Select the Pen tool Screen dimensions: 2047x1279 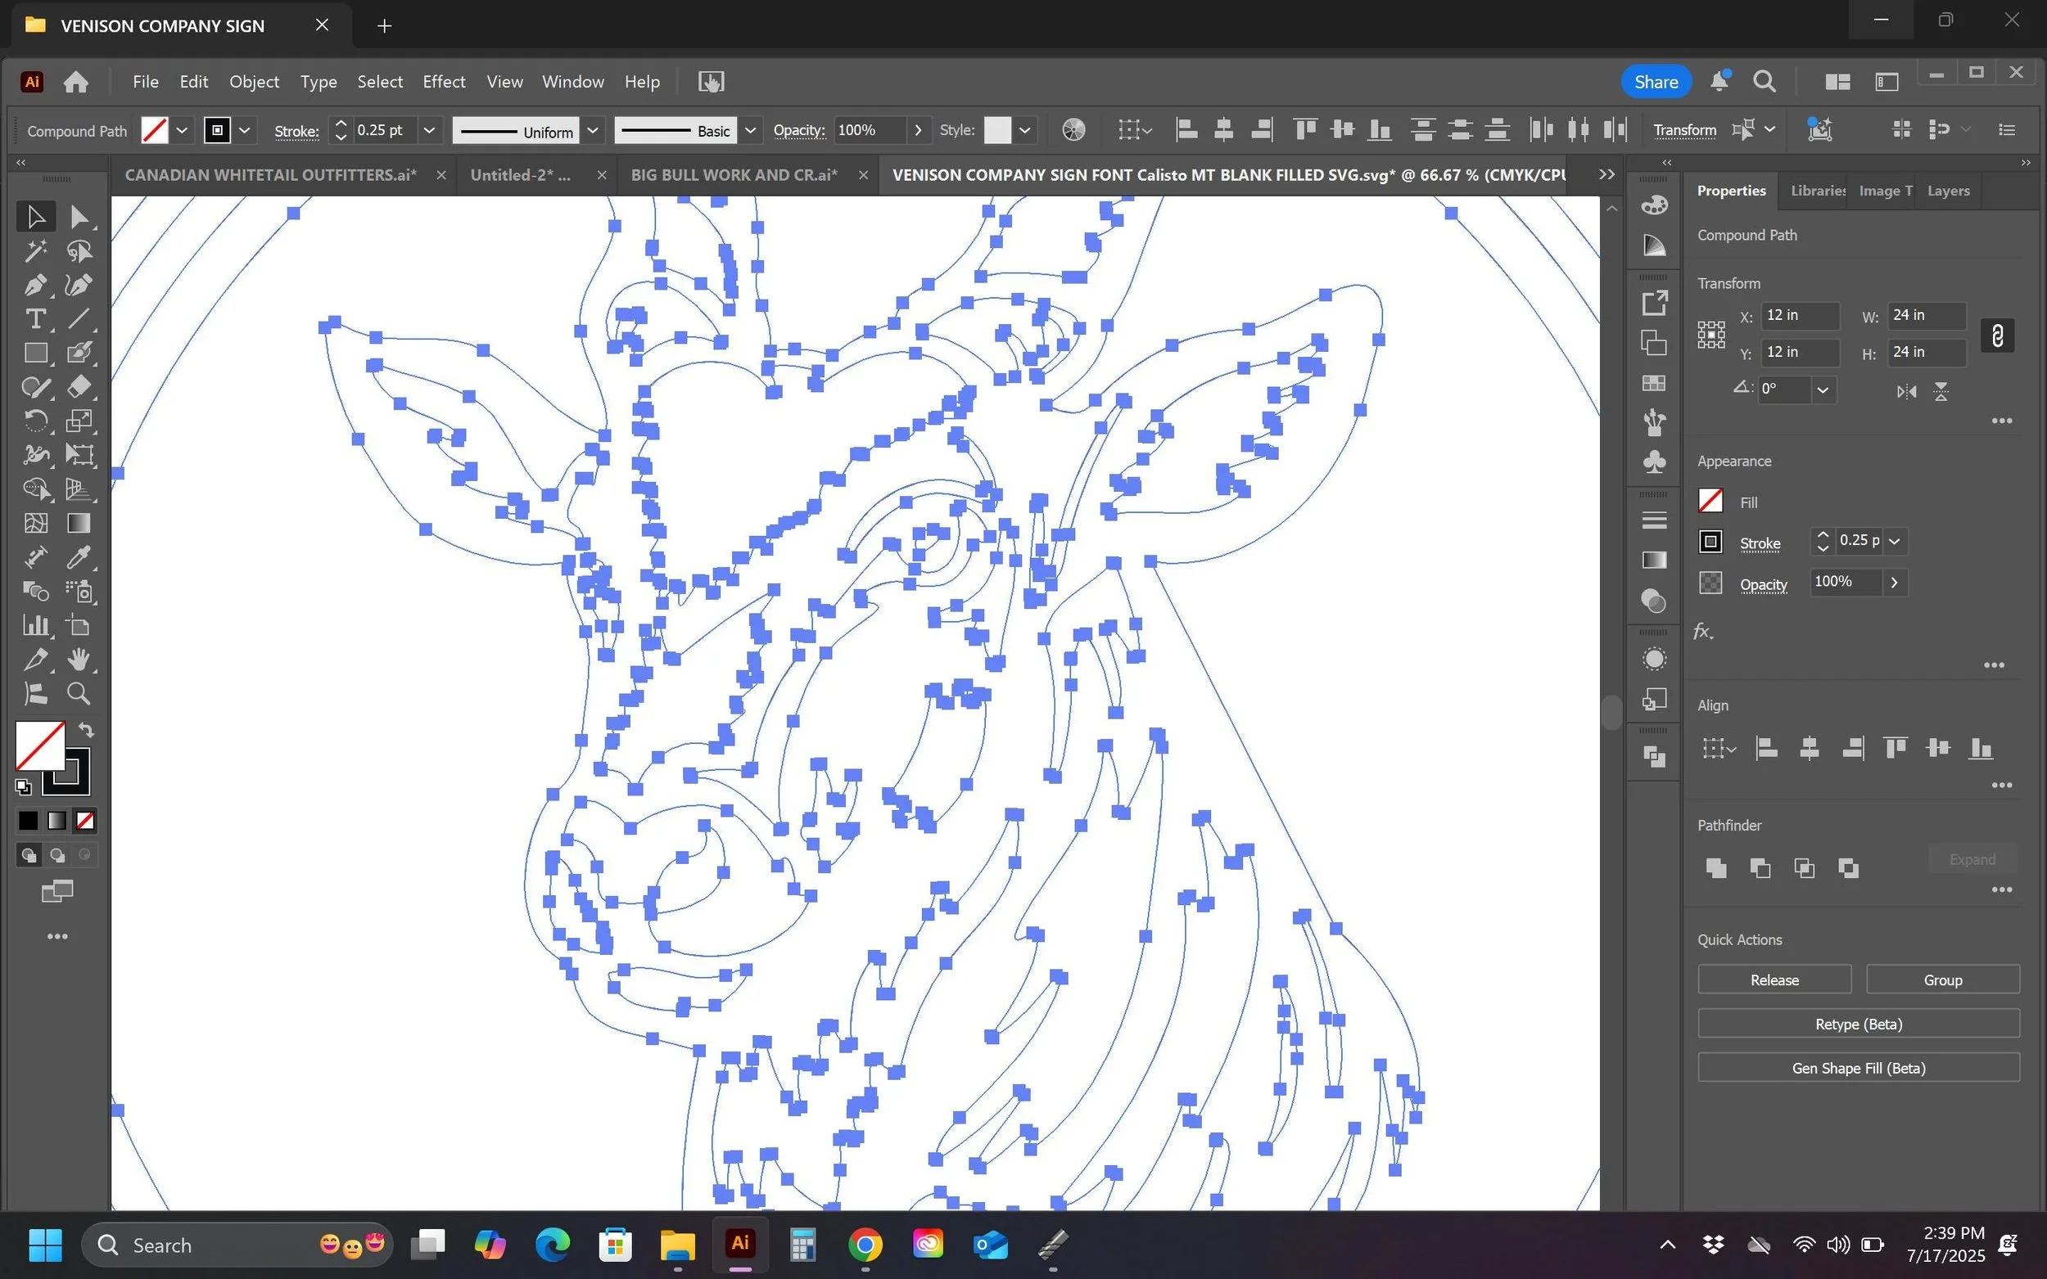[x=34, y=285]
